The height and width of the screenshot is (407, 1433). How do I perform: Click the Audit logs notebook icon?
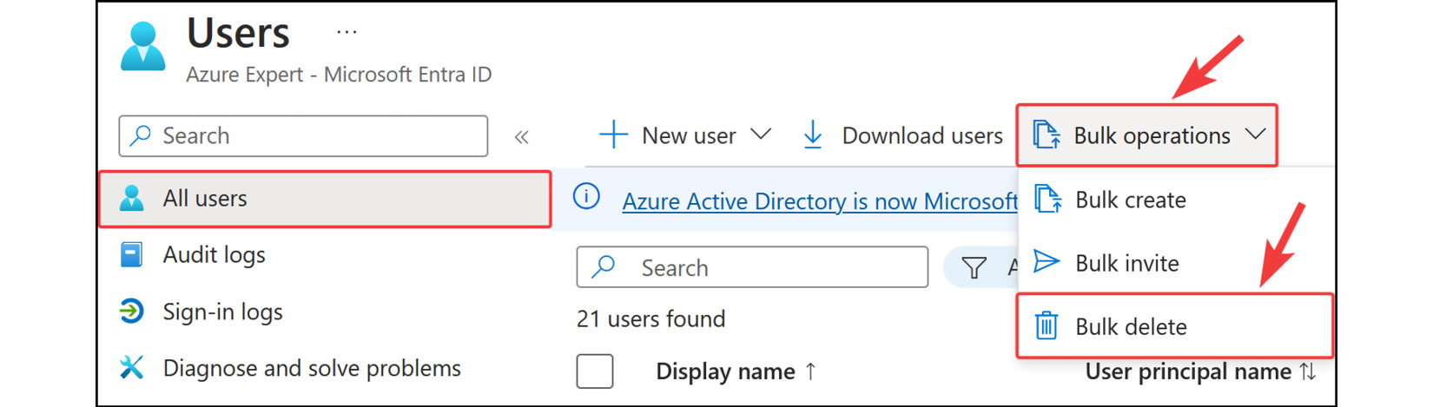tap(131, 255)
